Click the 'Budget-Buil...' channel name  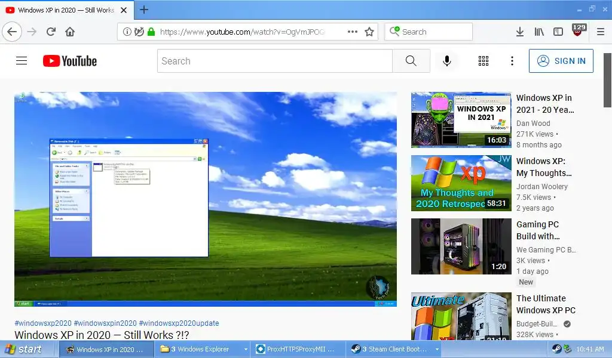537,324
